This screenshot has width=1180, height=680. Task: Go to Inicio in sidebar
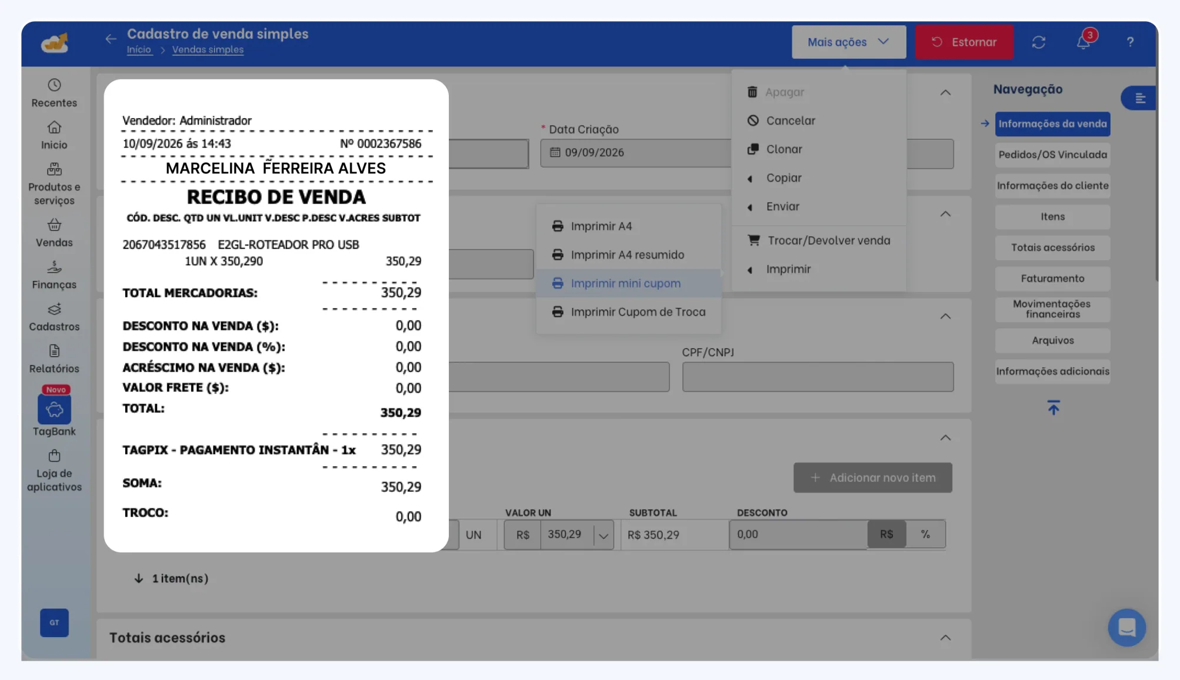pos(54,135)
